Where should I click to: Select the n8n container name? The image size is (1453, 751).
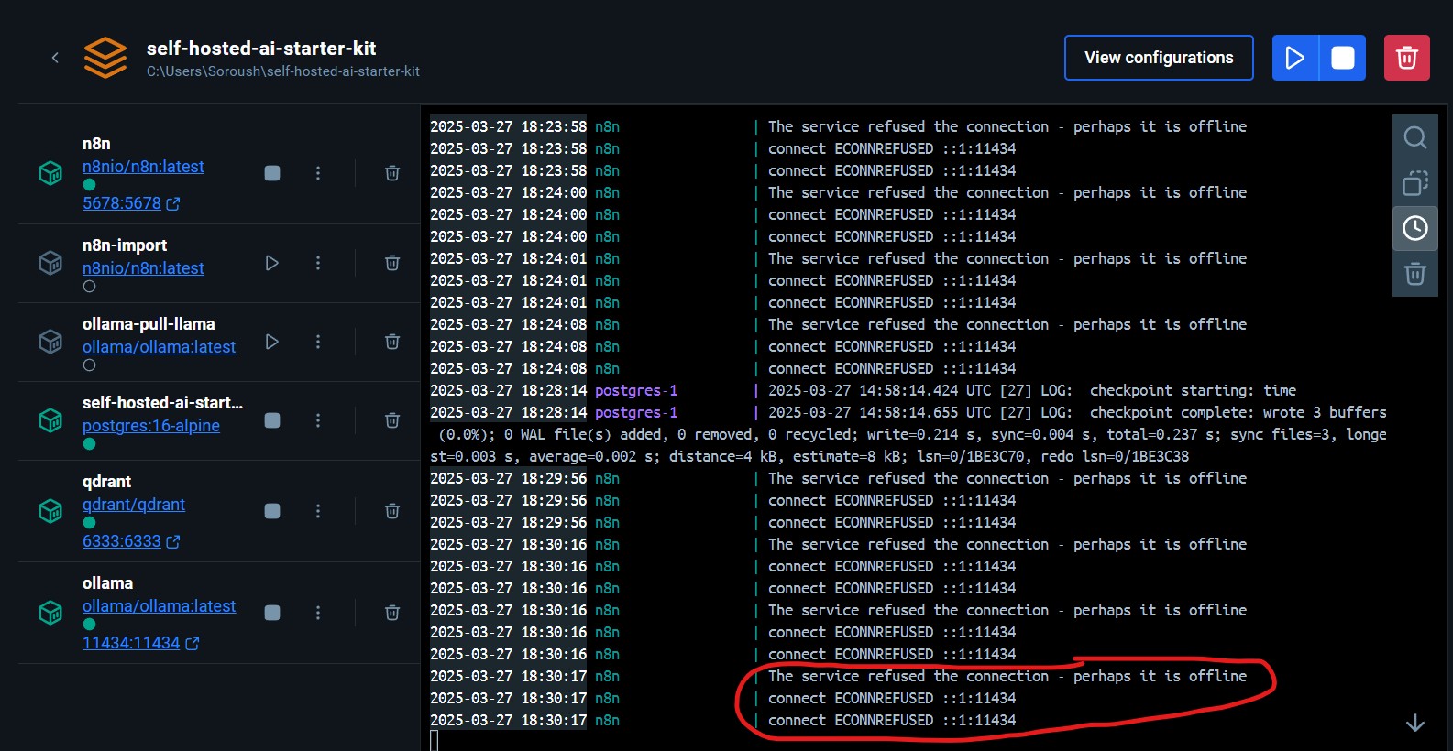[x=96, y=144]
